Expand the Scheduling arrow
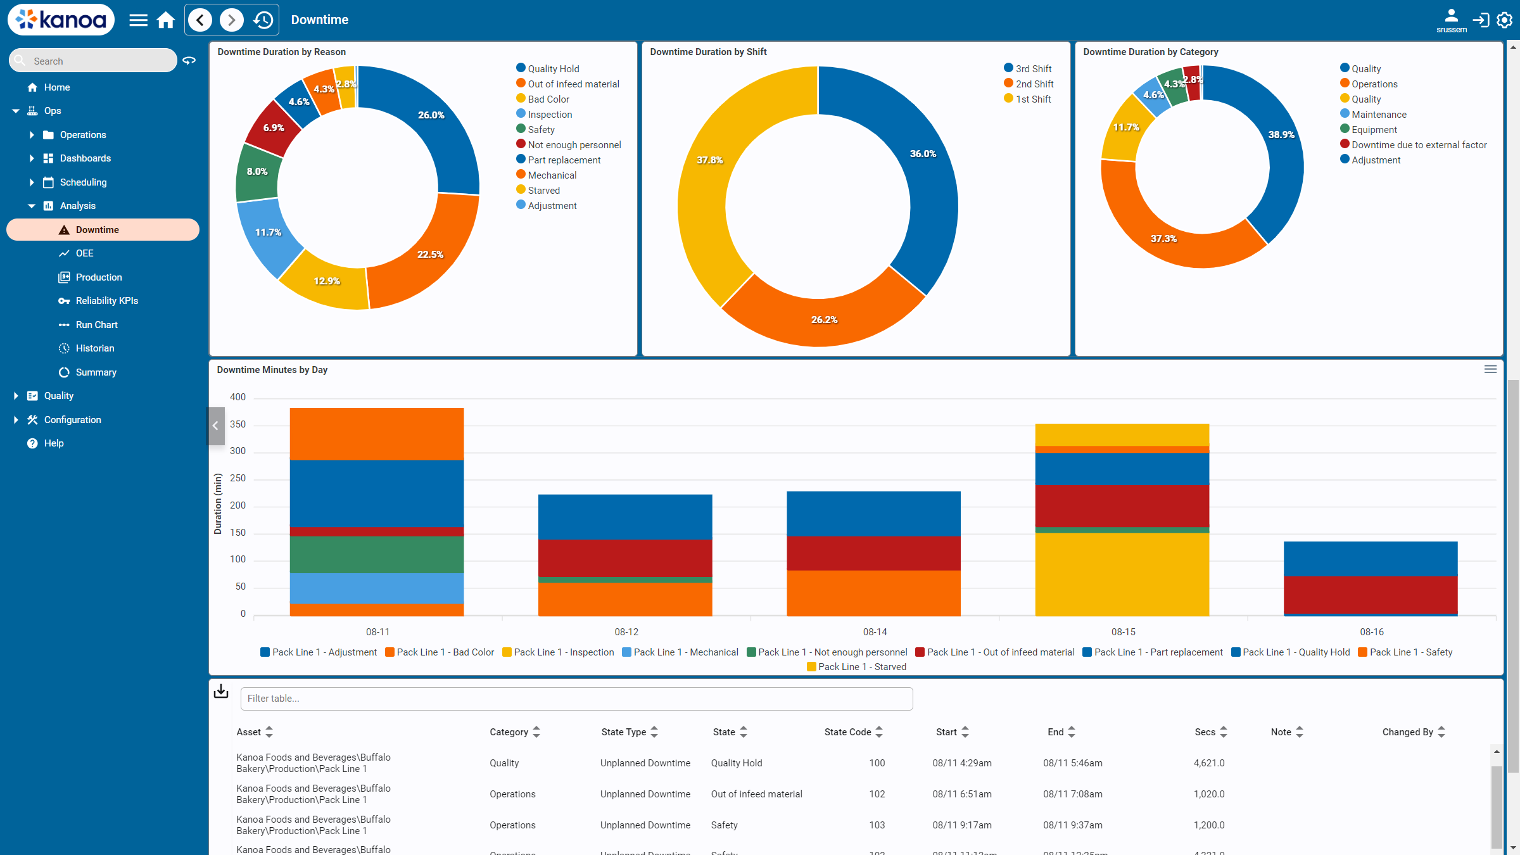Screen dimensions: 1520x855 (32, 182)
